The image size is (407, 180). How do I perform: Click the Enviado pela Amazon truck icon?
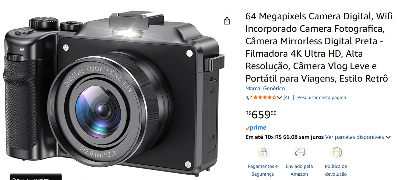[299, 153]
